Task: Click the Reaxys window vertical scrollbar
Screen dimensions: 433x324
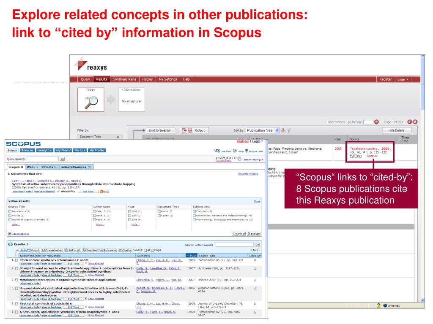Action: click(422, 178)
